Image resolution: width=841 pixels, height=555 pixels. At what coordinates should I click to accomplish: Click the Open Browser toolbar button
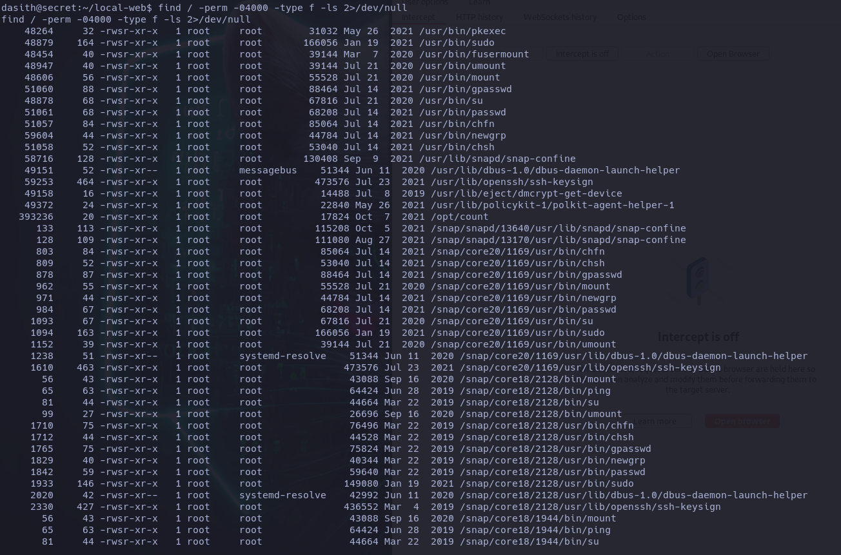click(x=733, y=54)
